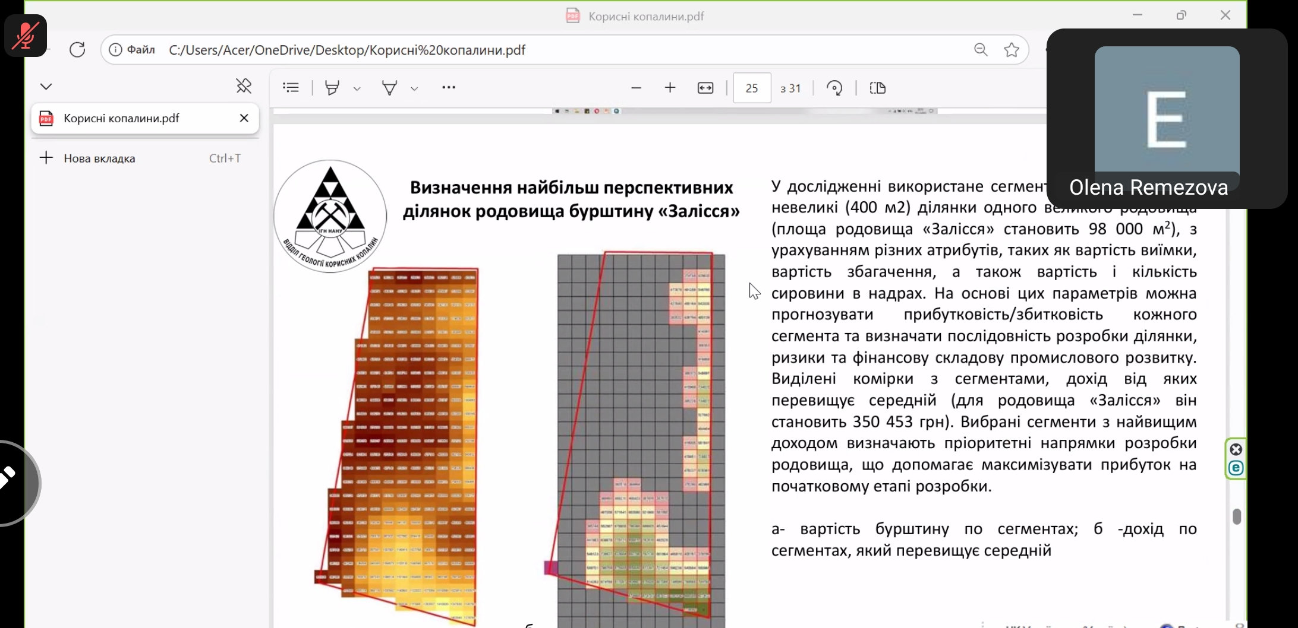The width and height of the screenshot is (1298, 628).
Task: Click the page number field showing 25
Action: [x=752, y=88]
